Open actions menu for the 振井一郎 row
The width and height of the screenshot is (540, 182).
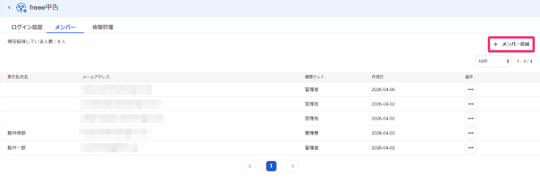(471, 148)
